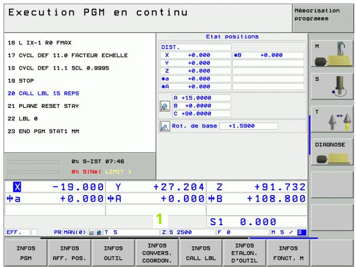Click the T 5 tool number field

tap(131, 232)
